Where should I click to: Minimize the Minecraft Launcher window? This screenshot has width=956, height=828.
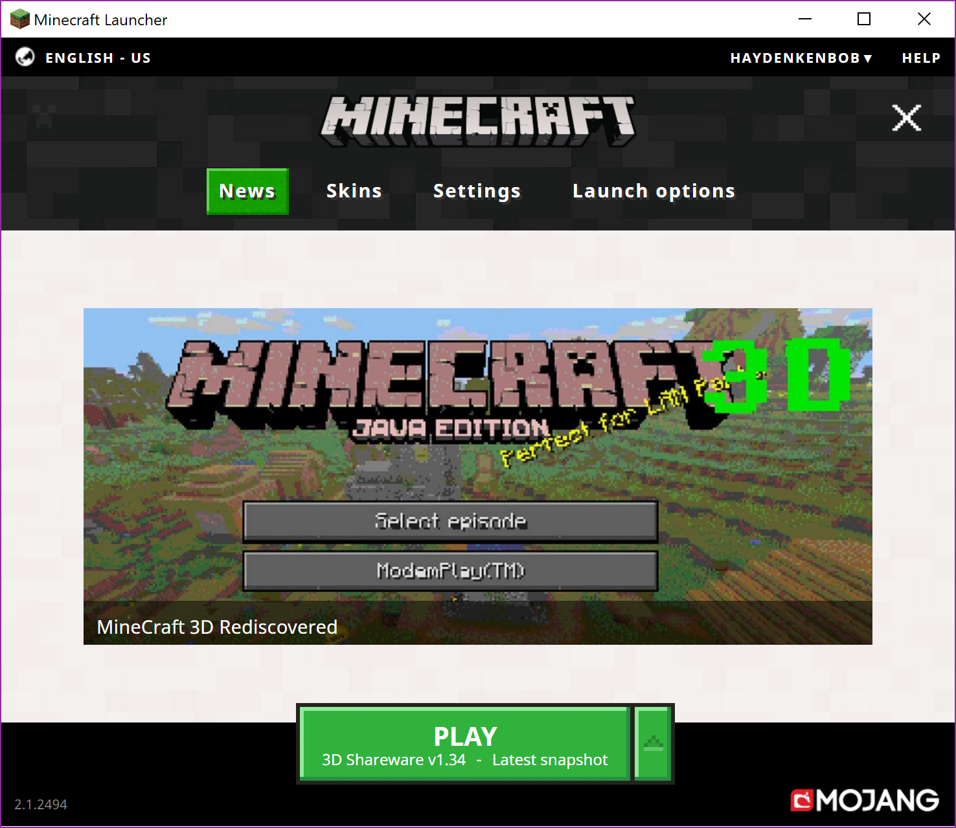(805, 19)
